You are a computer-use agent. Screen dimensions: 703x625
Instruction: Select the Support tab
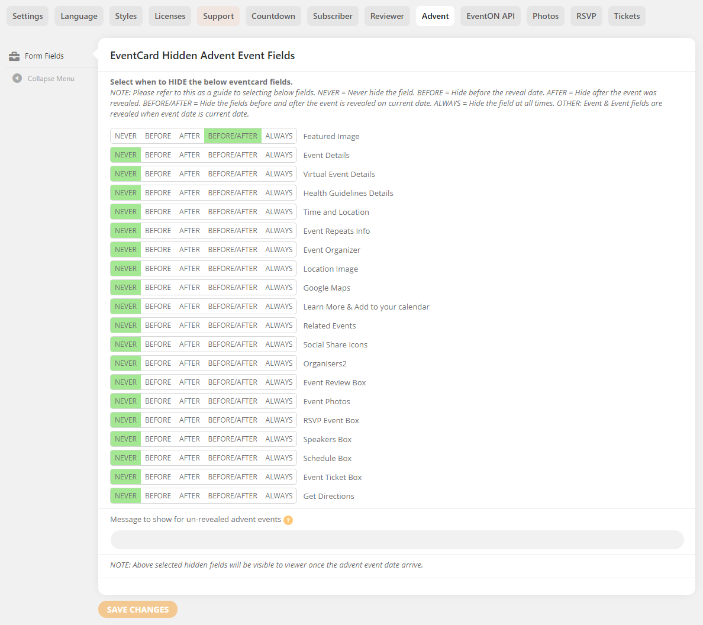tap(218, 16)
